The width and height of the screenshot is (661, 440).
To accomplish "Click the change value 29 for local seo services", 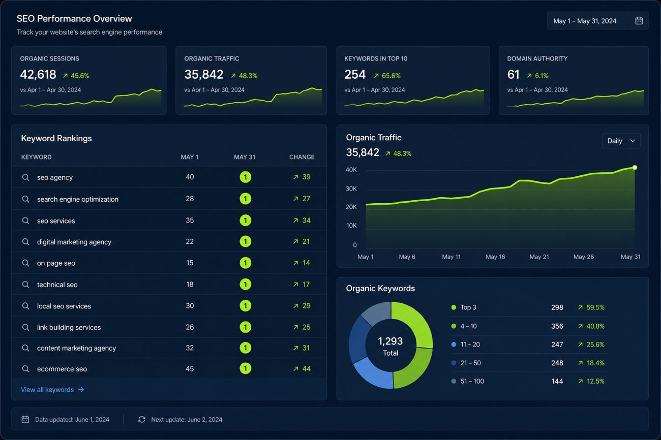I will tap(306, 306).
